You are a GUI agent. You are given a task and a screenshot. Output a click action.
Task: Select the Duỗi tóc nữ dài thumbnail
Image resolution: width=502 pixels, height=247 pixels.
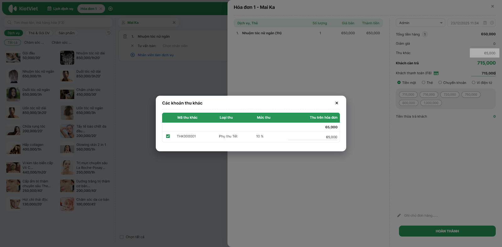pyautogui.click(x=67, y=76)
